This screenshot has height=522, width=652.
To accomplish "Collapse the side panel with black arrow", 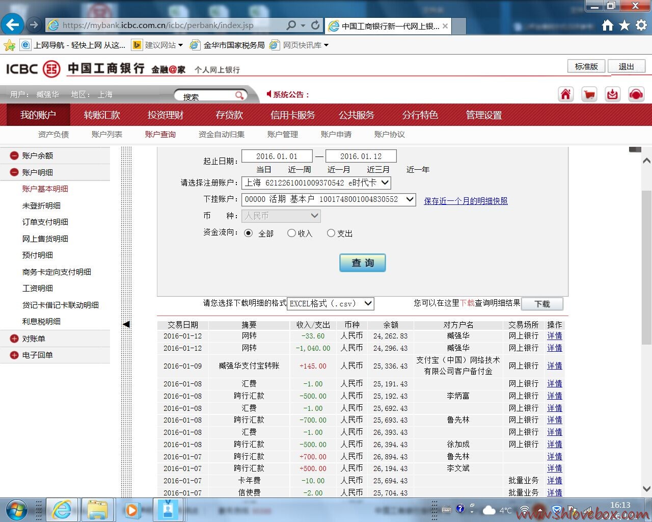I will [126, 324].
